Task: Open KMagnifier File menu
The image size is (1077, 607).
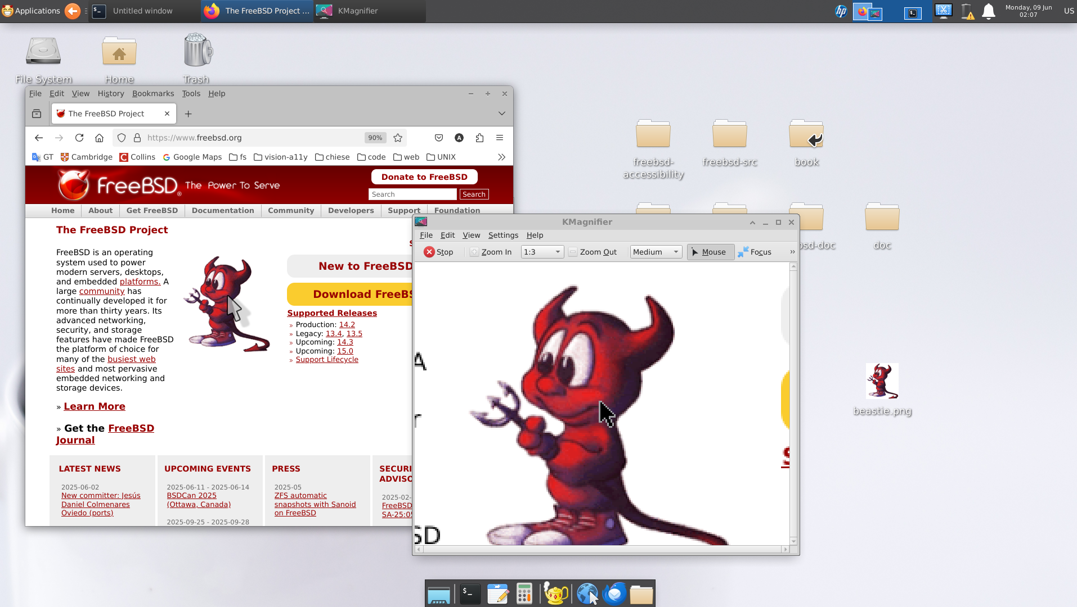Action: click(x=426, y=235)
